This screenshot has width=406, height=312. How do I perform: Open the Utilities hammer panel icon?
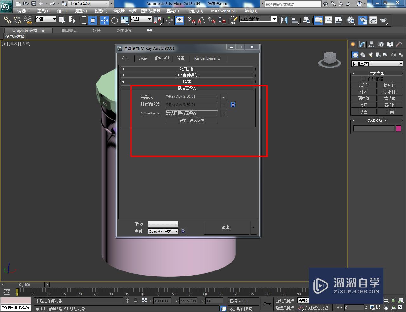tap(399, 44)
